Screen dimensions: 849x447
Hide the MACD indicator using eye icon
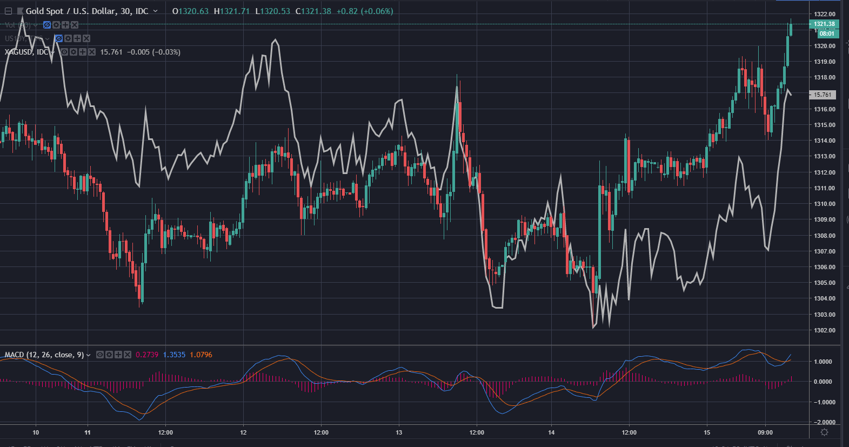[100, 355]
